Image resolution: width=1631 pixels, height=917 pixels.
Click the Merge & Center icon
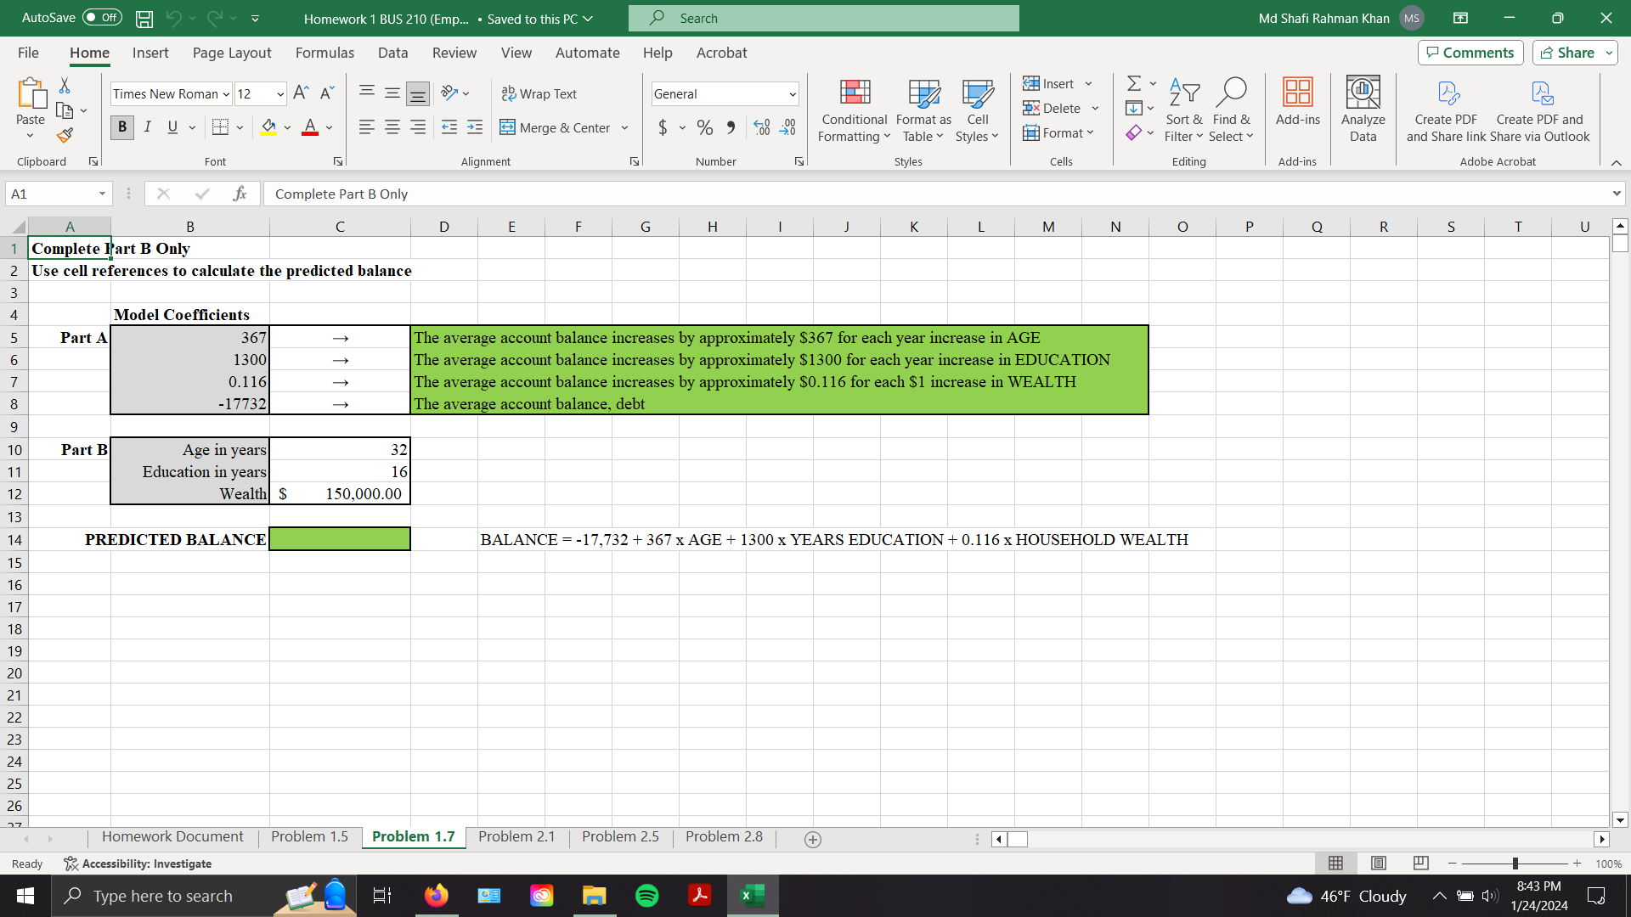coord(508,127)
